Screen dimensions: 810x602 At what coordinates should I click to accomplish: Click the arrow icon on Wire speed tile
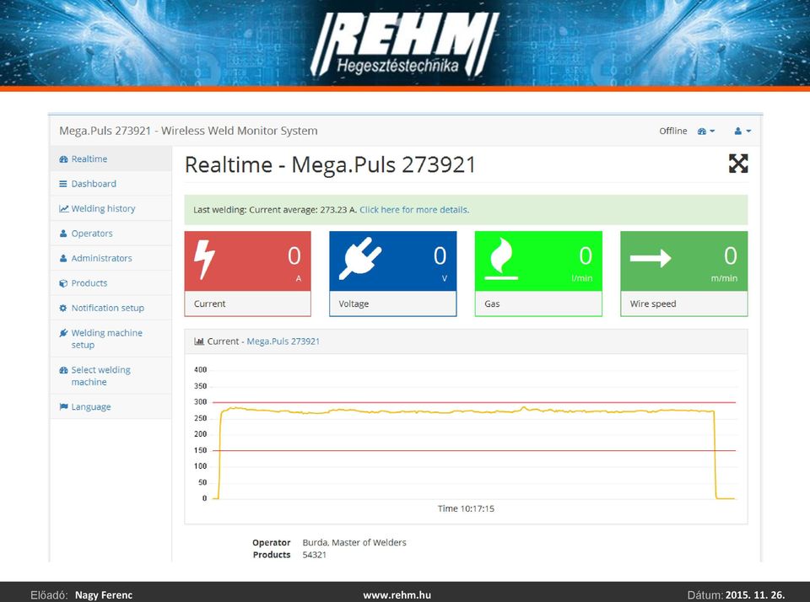click(x=651, y=258)
